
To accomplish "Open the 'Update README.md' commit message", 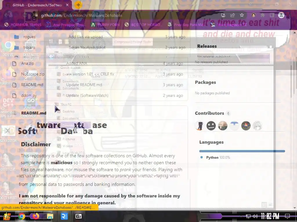I will (84, 85).
